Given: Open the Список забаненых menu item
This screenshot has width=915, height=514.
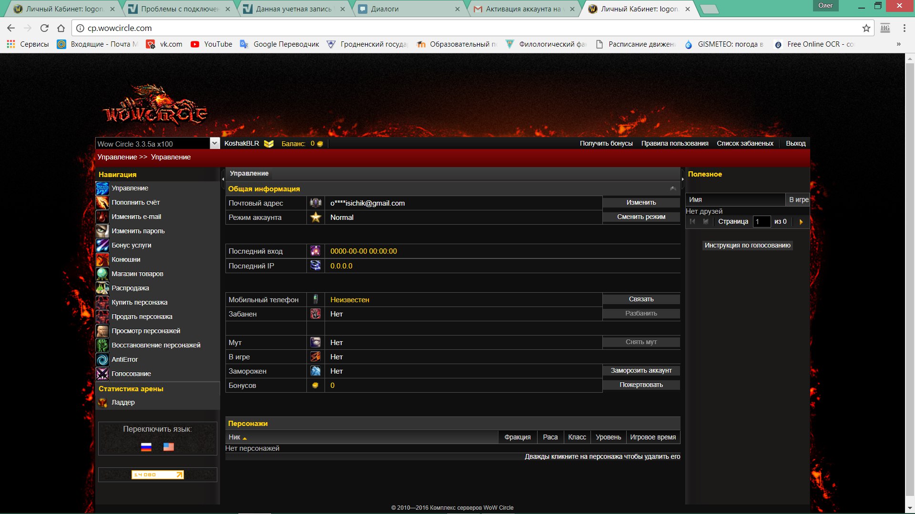Looking at the screenshot, I should click(745, 143).
